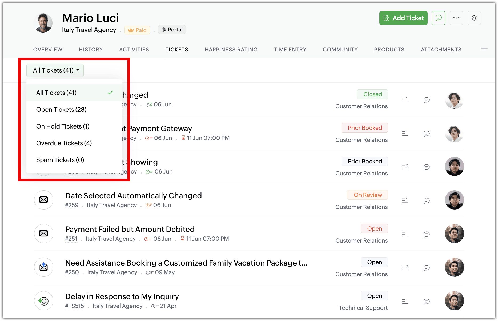Open the Portal badge link
Viewport: 498px width, 321px height.
pos(172,30)
